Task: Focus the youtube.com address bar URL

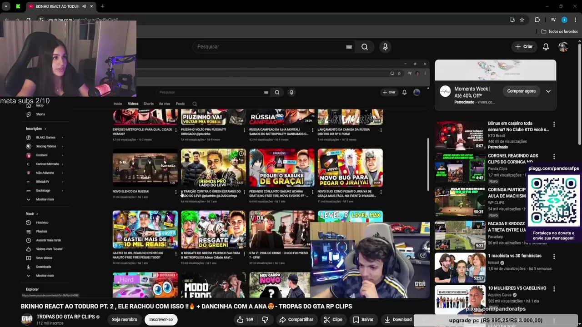Action: pos(83,20)
